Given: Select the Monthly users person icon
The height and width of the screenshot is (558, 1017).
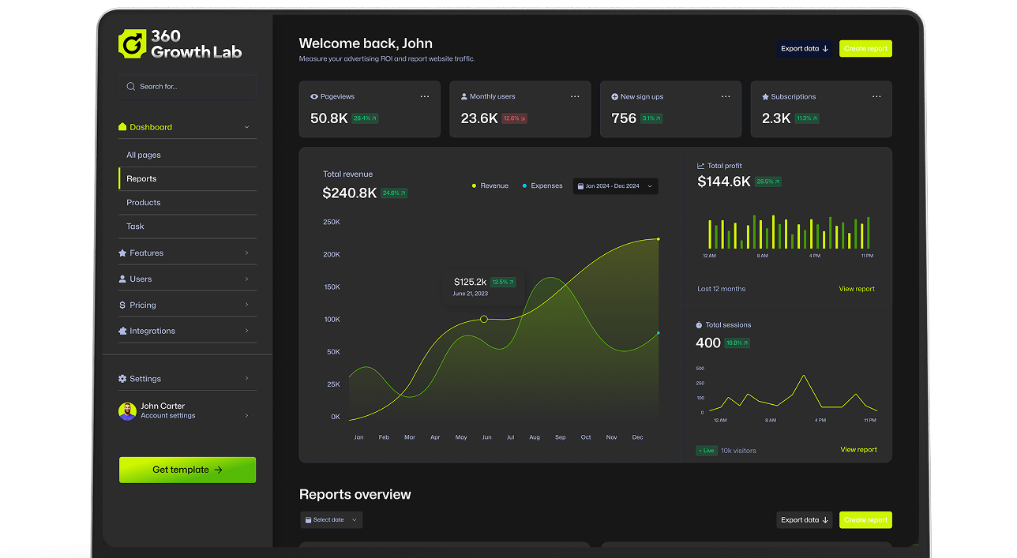Looking at the screenshot, I should pos(463,96).
